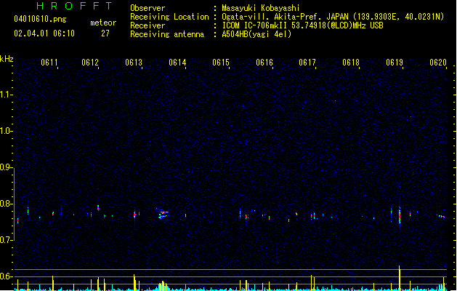
Task: Click the A504HB(yagi 4el) antenna text
Action: (256, 34)
